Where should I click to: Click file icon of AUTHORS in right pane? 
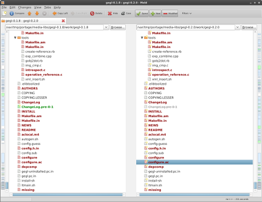tap(146, 88)
